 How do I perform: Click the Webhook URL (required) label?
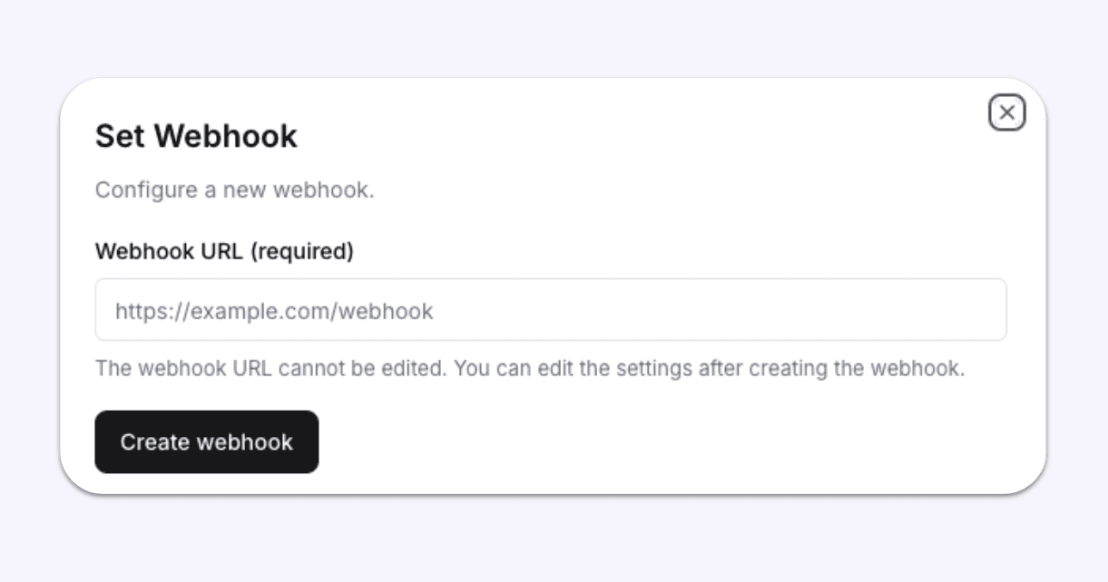tap(226, 252)
